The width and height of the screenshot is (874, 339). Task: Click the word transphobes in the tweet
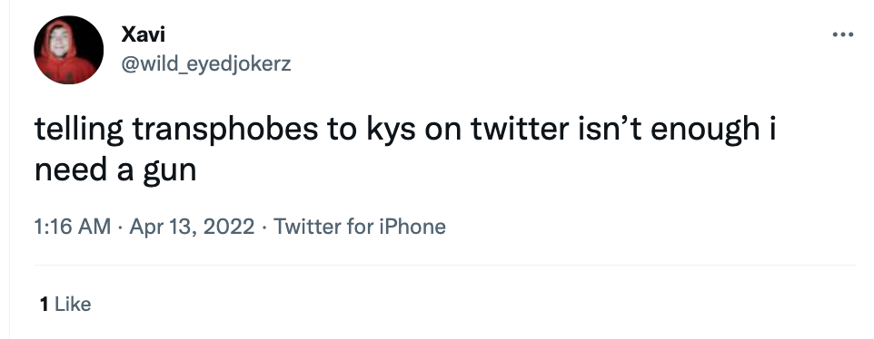pos(225,131)
